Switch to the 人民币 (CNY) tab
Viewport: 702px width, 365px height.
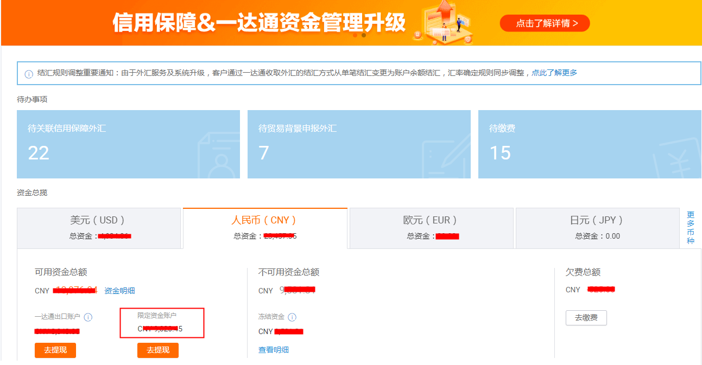pos(265,228)
